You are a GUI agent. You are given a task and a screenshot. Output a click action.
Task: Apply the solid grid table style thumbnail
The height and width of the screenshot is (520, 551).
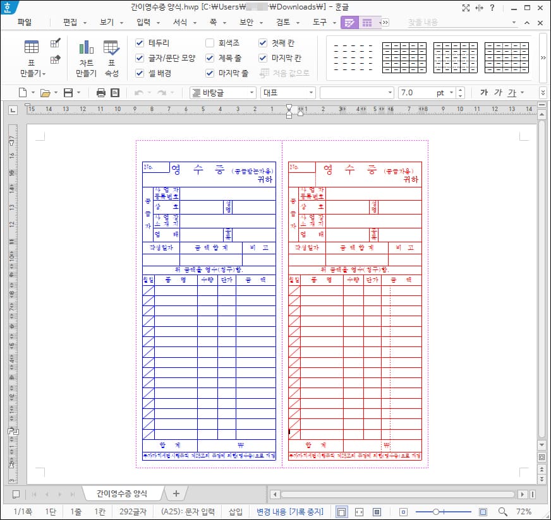tap(404, 57)
